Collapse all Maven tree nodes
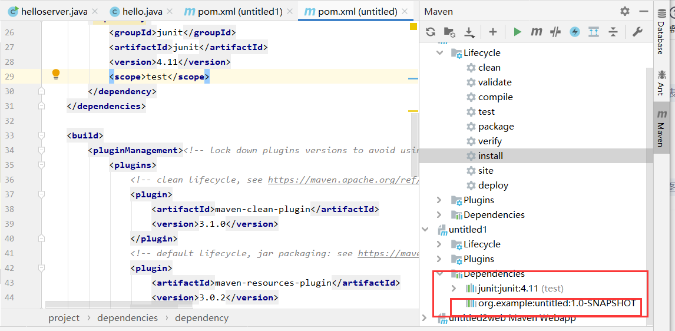Screen dimensions: 675x331 click(613, 31)
